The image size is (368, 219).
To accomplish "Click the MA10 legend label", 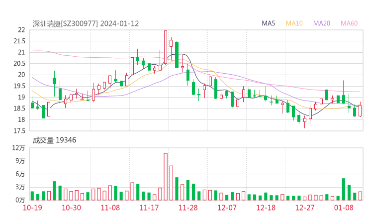I will 294,23.
